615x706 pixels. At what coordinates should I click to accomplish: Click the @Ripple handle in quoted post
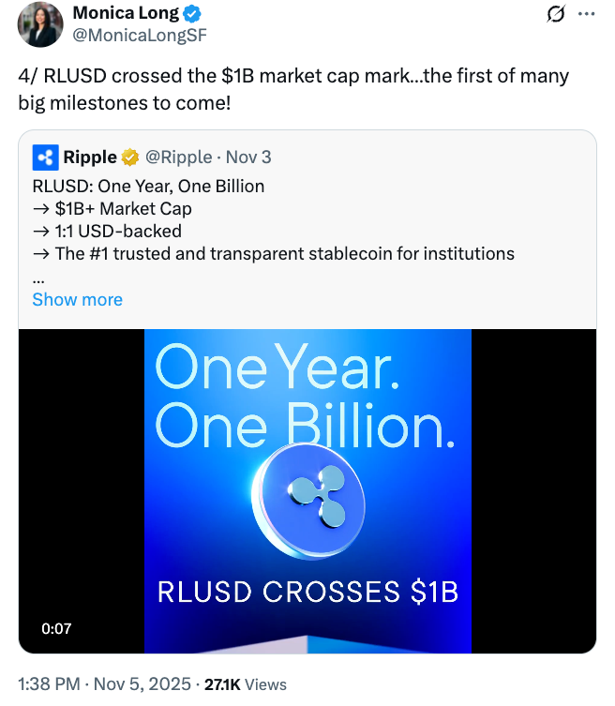178,157
